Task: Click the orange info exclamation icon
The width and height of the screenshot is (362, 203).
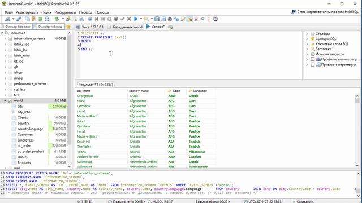Action: tap(209, 19)
